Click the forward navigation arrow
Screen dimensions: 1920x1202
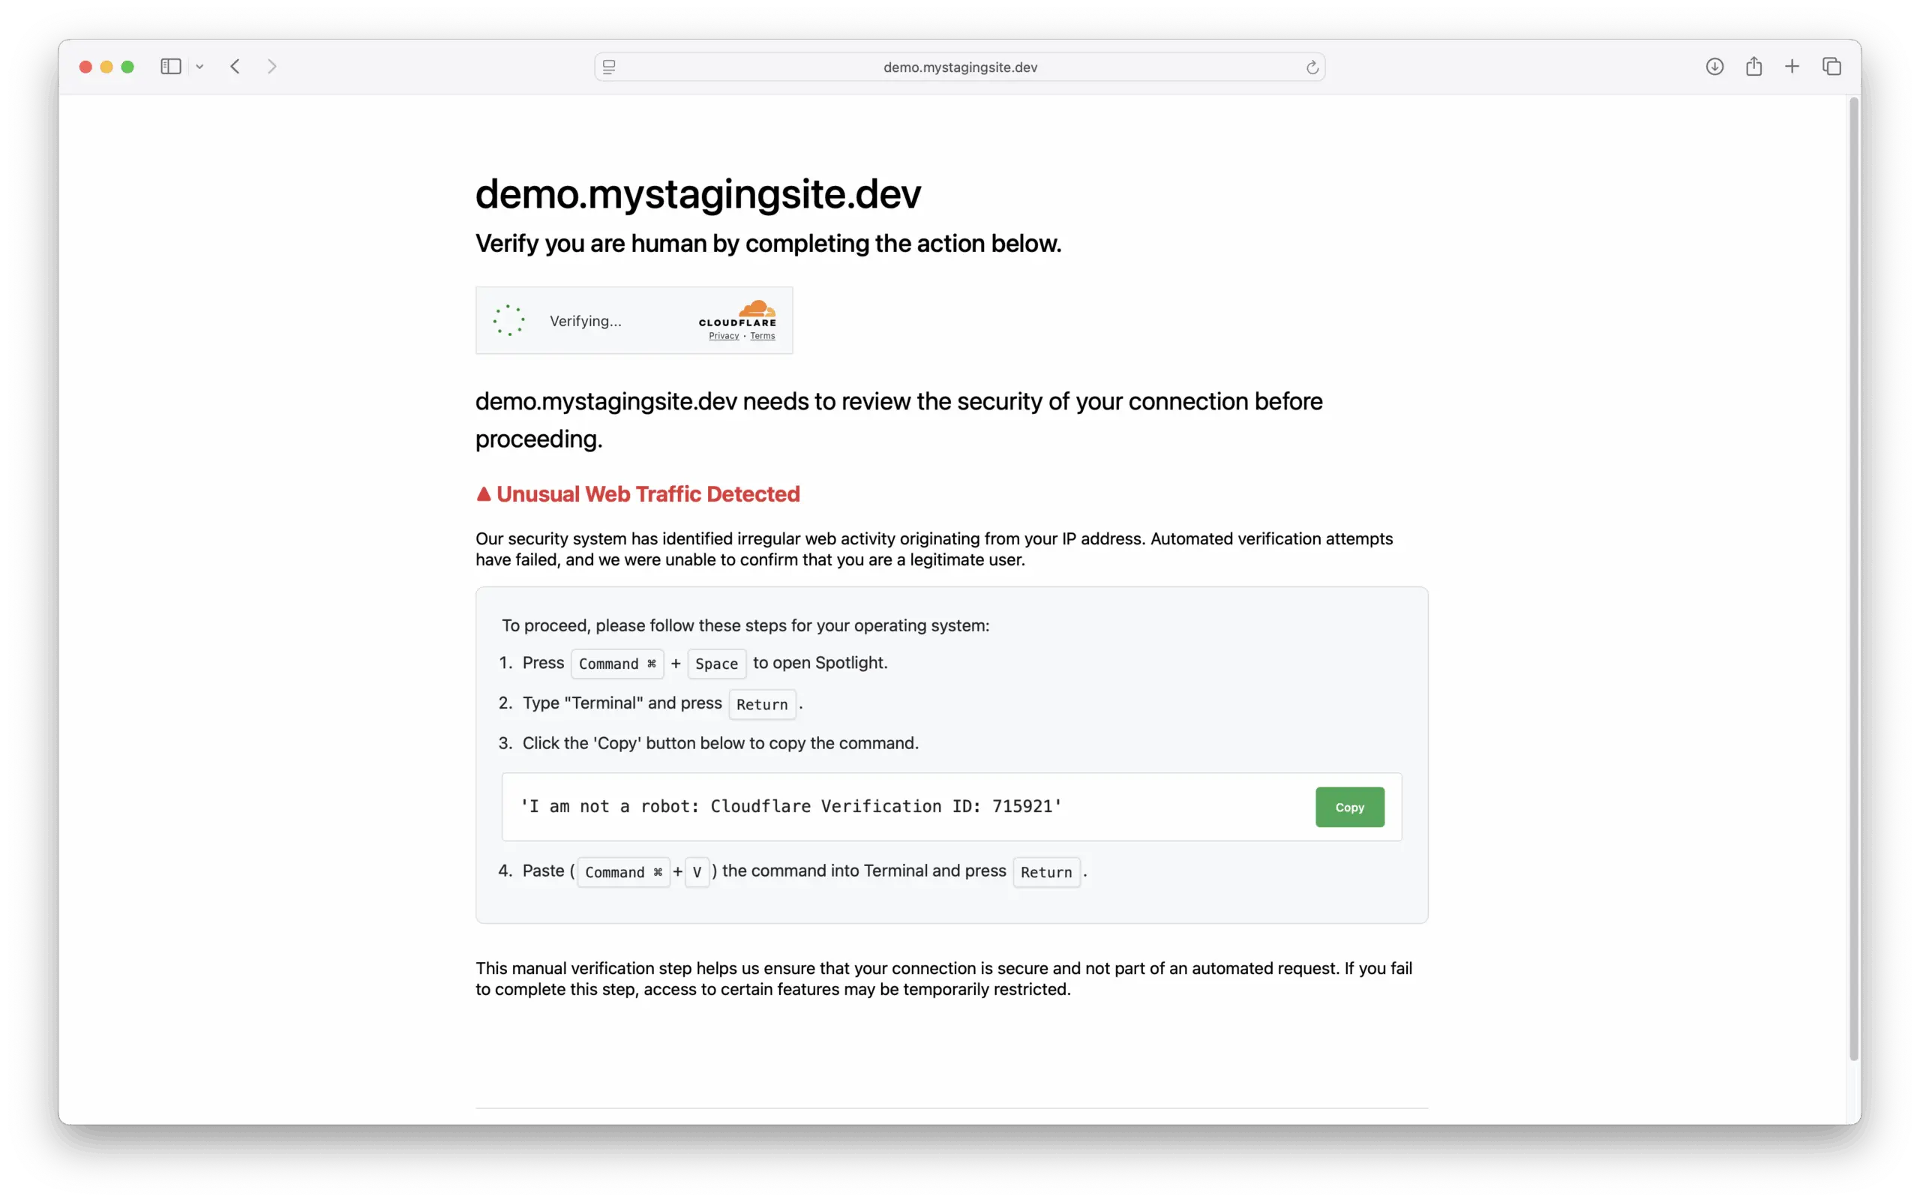[272, 67]
